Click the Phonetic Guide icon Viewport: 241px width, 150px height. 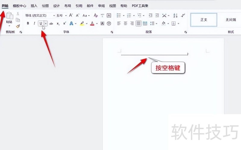point(102,16)
